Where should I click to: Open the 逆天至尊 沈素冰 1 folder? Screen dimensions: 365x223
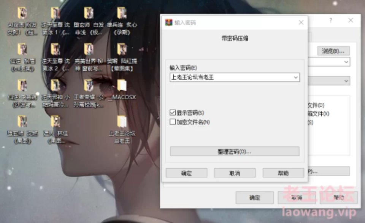tap(56, 21)
